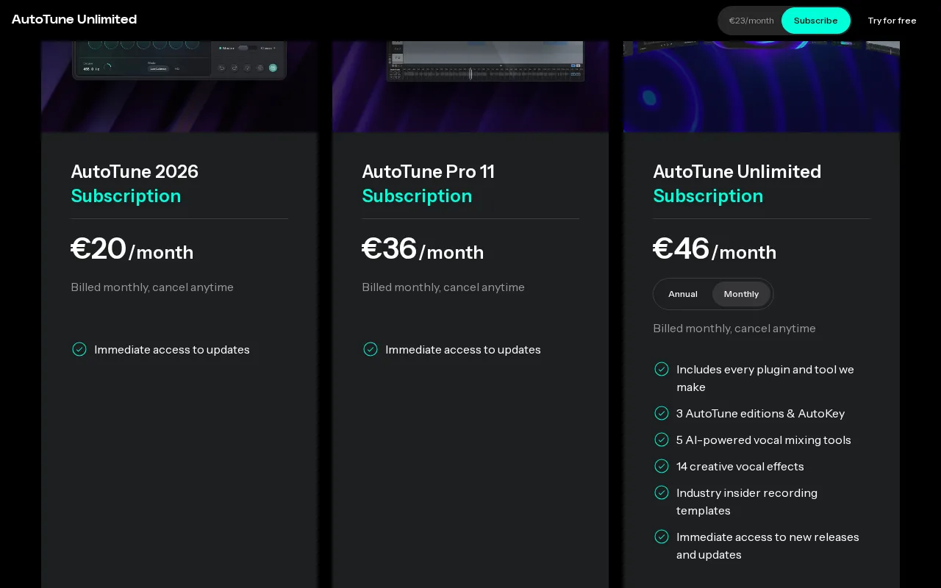Click 'Immediate access to updates' in AutoTune 2026 card
This screenshot has width=941, height=588.
pos(172,350)
